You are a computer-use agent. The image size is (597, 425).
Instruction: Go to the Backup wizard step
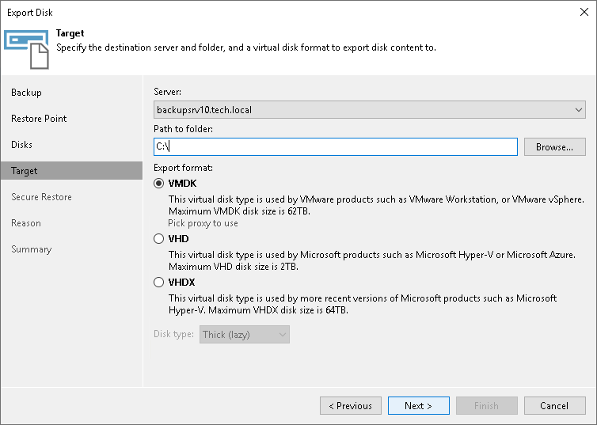tap(26, 93)
